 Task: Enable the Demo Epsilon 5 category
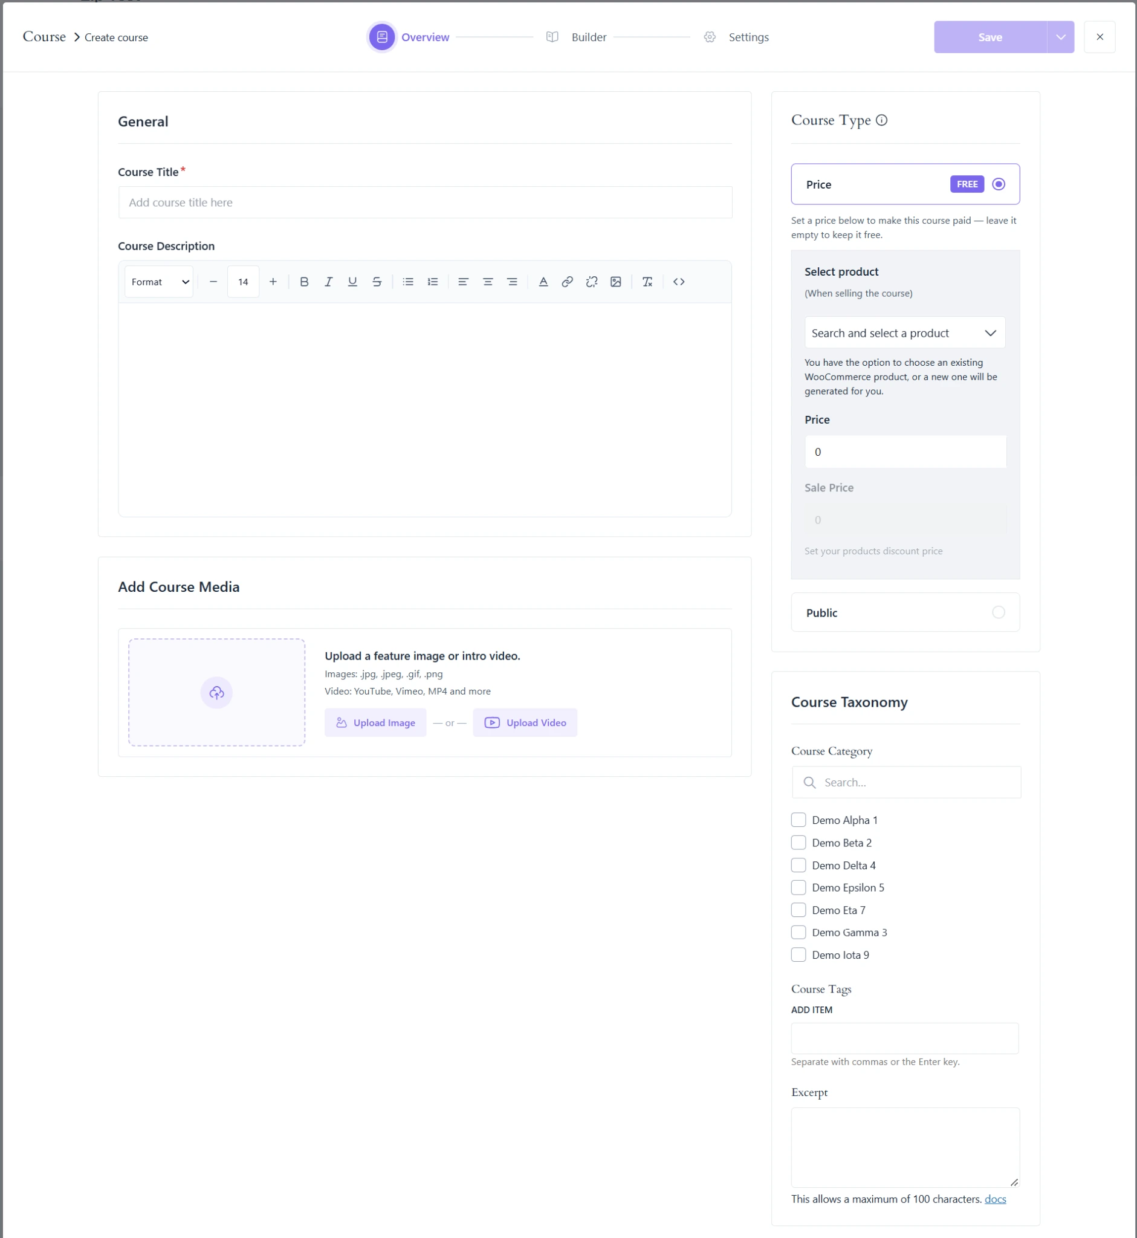tap(798, 888)
